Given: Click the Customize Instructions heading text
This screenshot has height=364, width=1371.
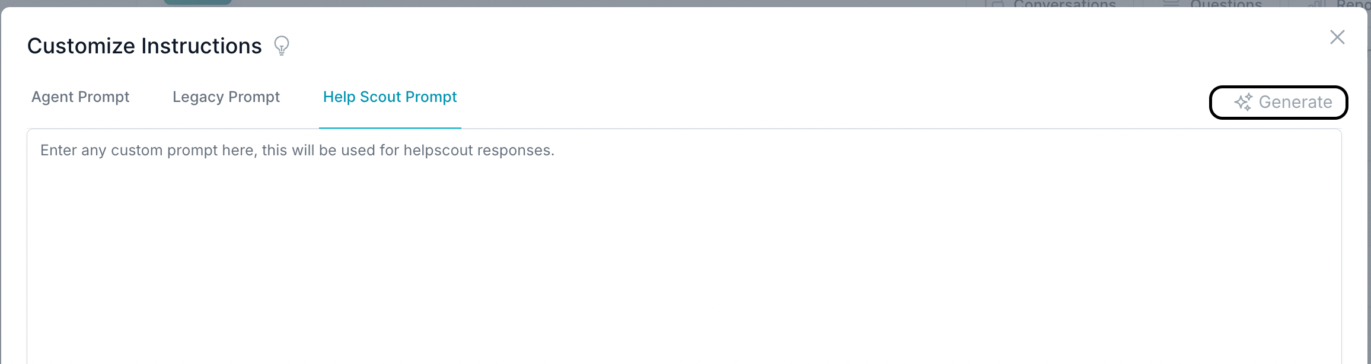Looking at the screenshot, I should pos(144,46).
